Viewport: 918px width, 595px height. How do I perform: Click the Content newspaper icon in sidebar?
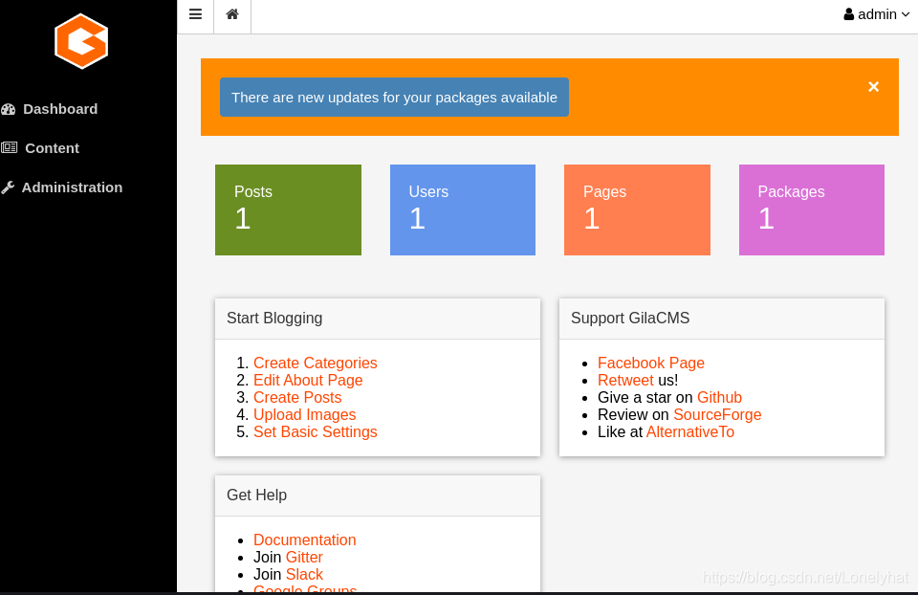(9, 147)
